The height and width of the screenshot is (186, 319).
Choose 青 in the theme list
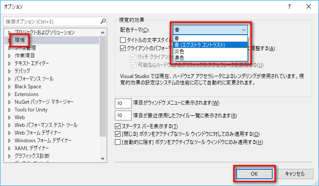coord(210,38)
